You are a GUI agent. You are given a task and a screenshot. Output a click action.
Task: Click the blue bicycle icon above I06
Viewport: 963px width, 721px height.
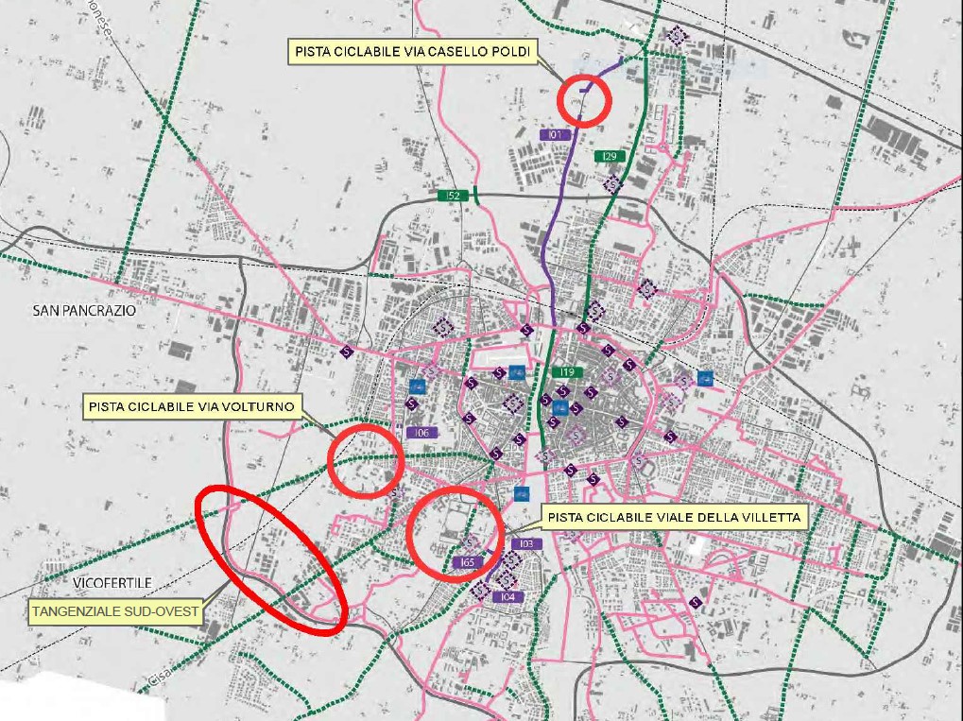coord(417,386)
